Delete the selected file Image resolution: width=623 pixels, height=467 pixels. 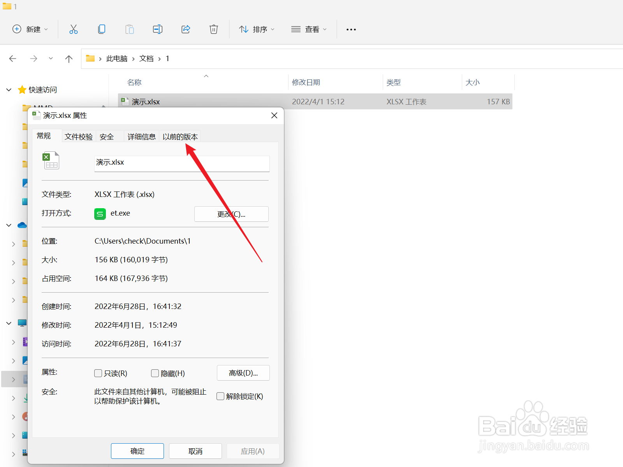213,29
